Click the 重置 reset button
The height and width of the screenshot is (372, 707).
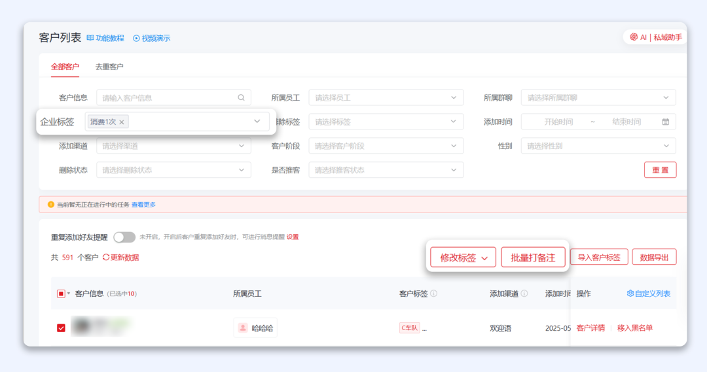[660, 170]
